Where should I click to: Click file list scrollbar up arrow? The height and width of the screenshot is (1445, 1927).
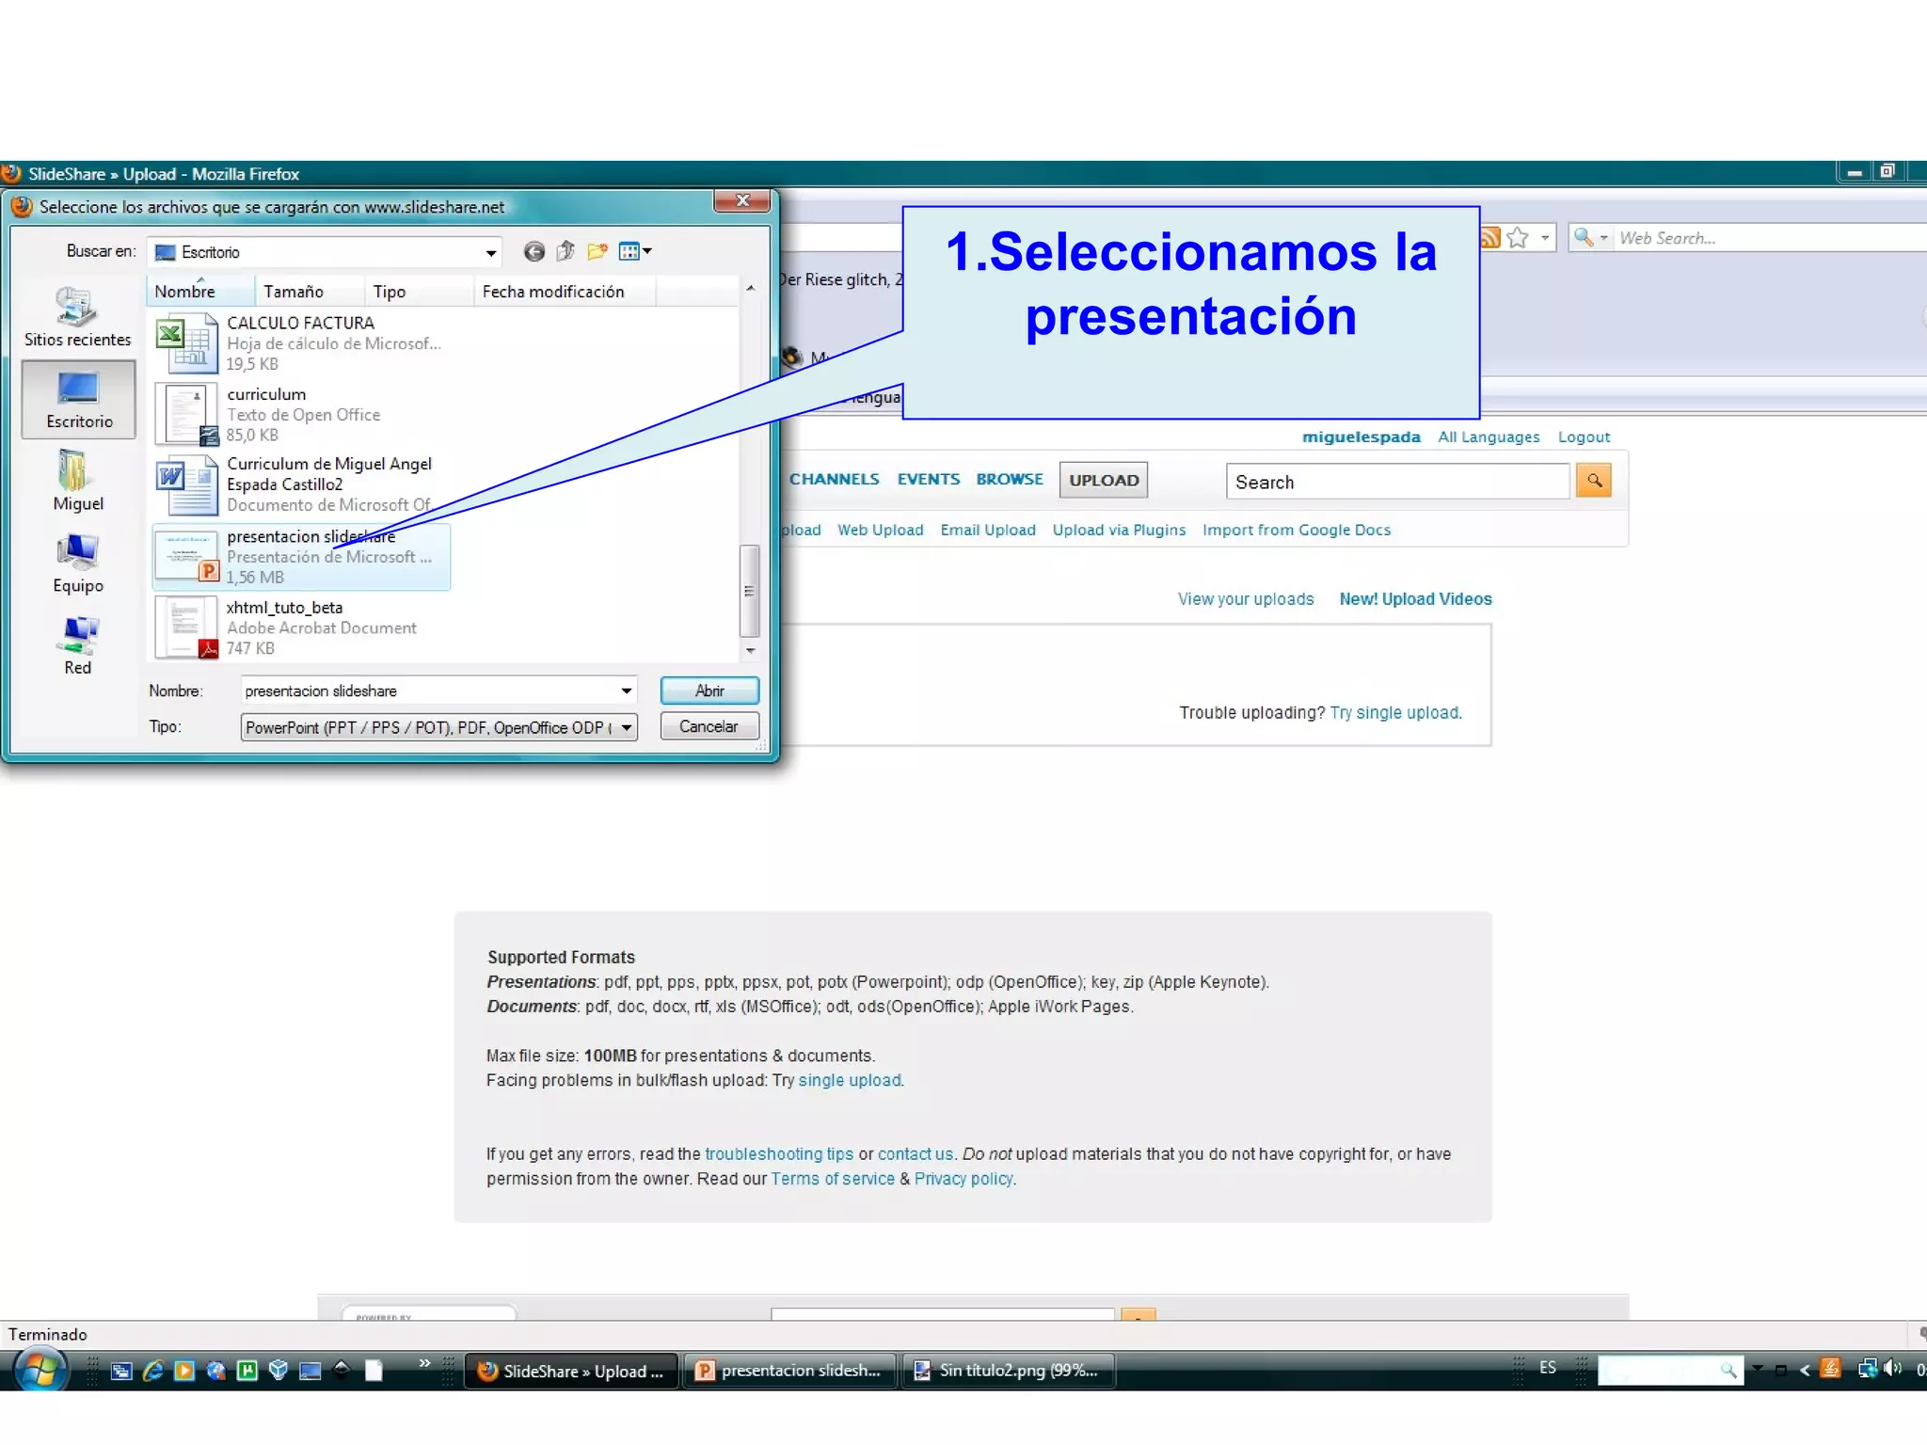750,288
